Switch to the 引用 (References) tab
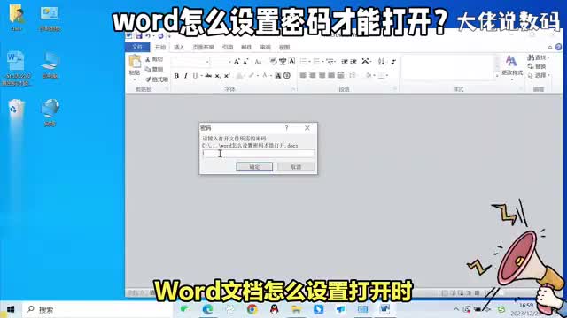567x318 pixels. point(228,47)
